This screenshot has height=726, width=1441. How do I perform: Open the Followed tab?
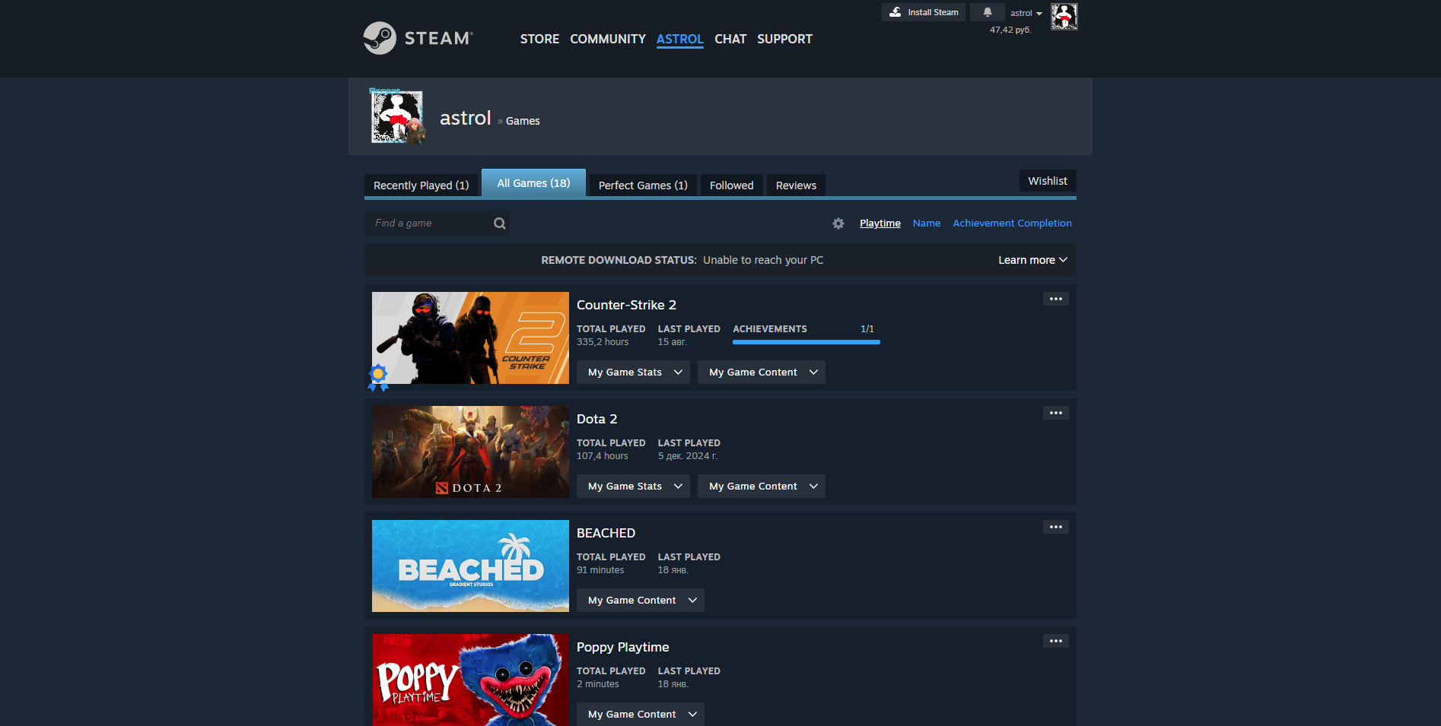[731, 185]
